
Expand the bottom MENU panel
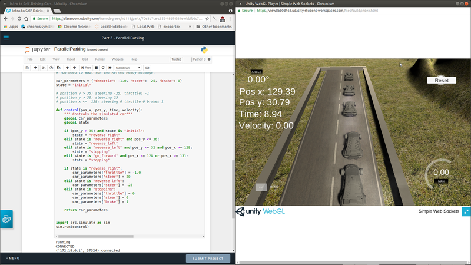[x=12, y=259]
